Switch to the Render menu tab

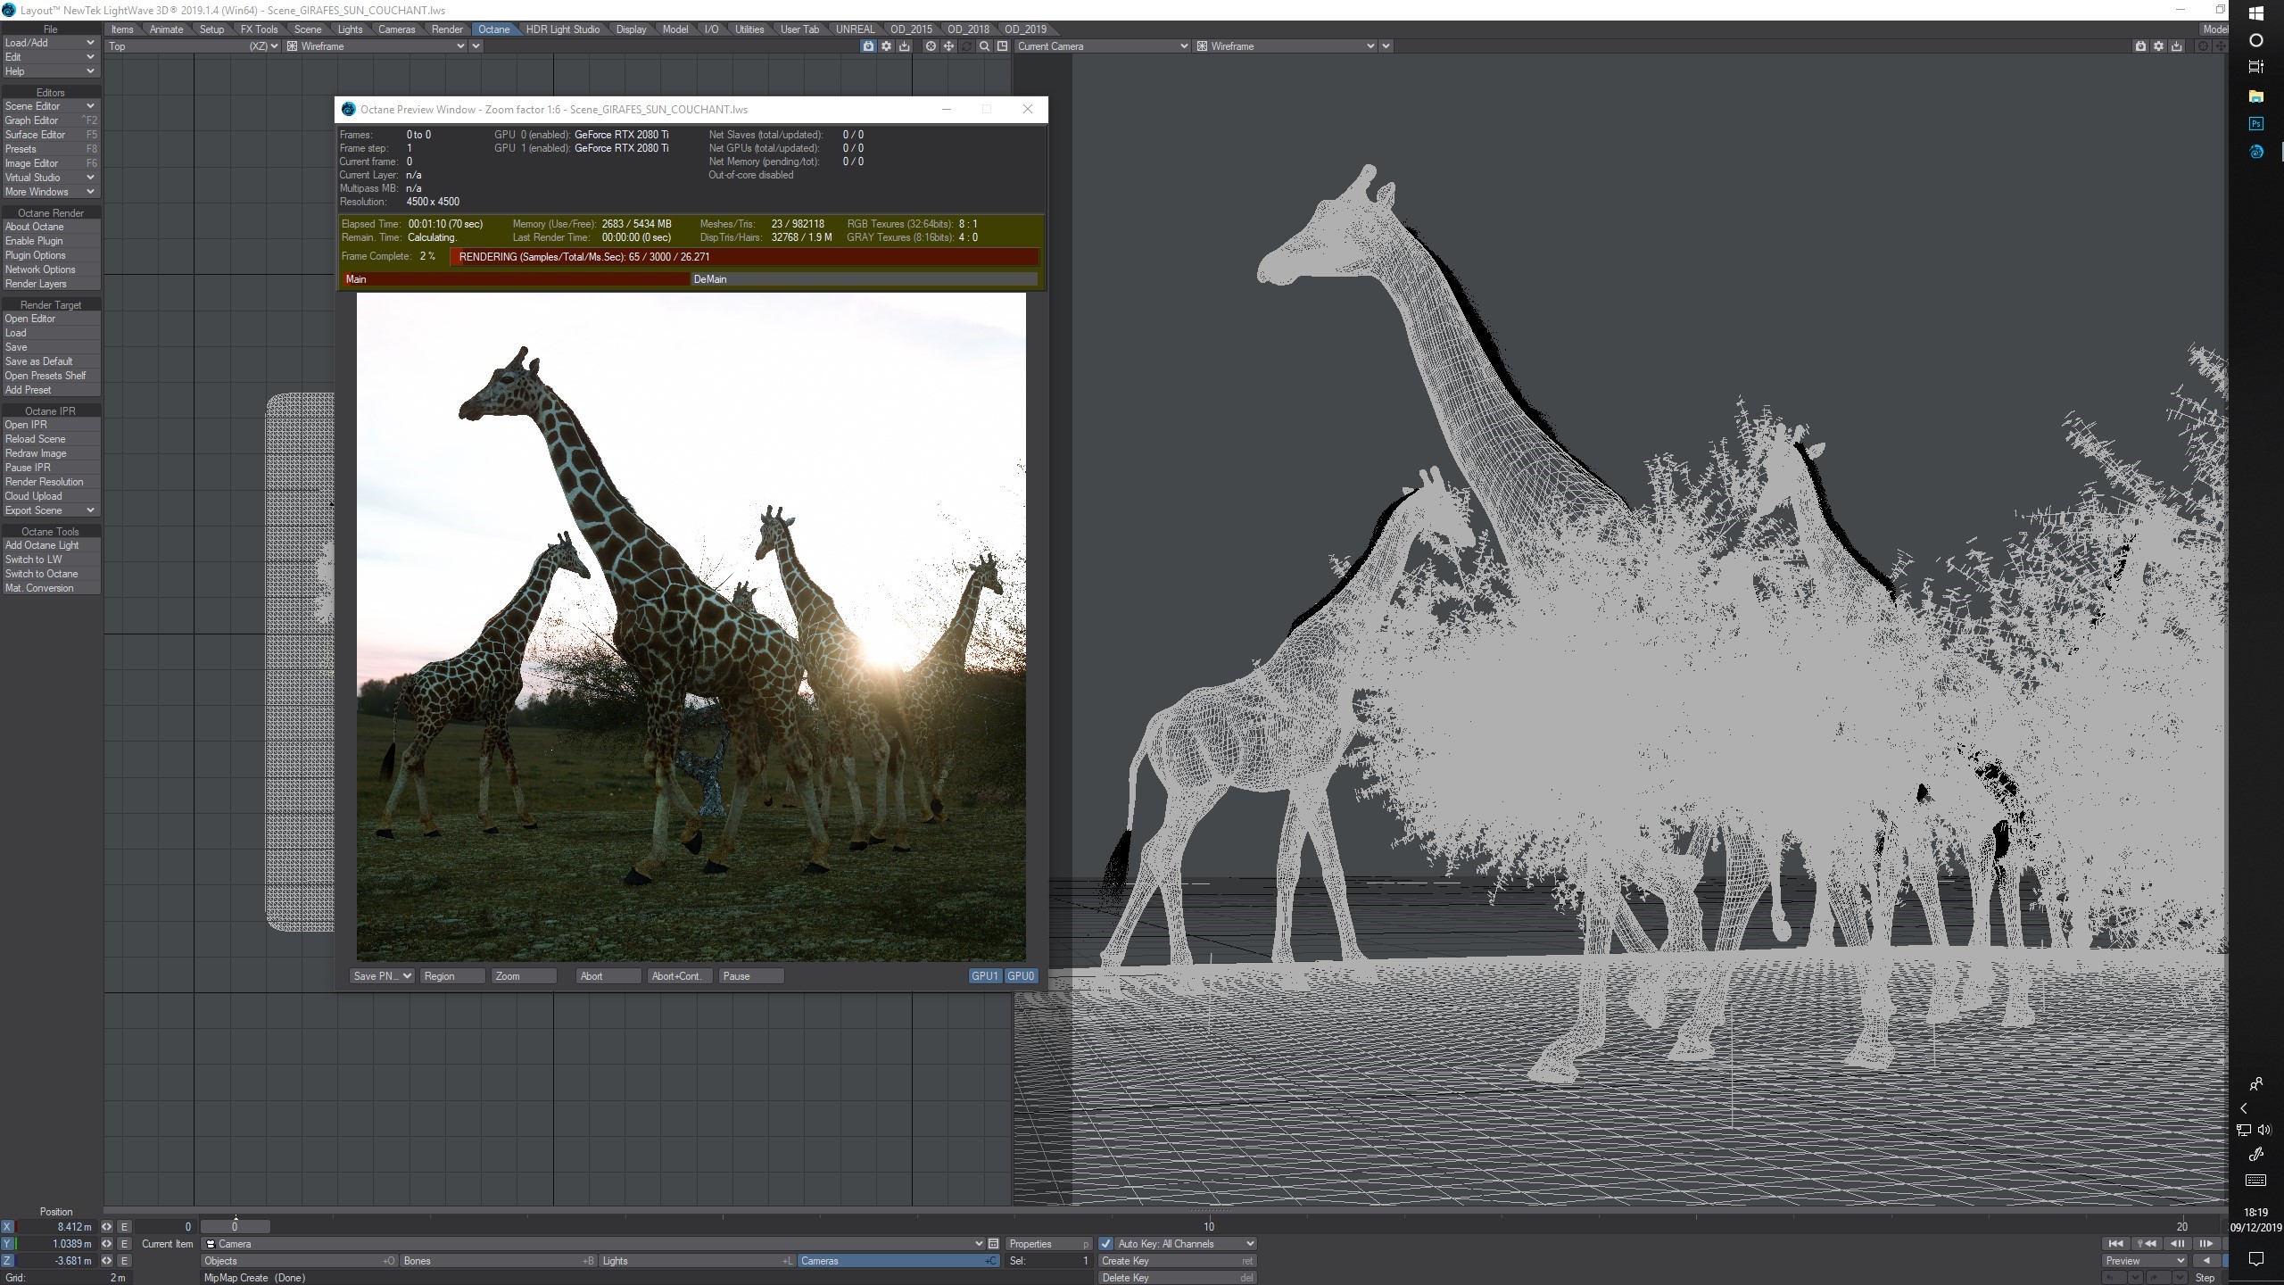[447, 29]
